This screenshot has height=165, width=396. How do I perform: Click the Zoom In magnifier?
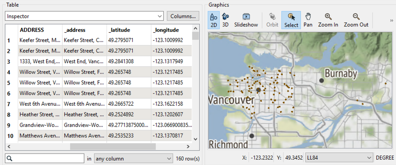click(328, 20)
